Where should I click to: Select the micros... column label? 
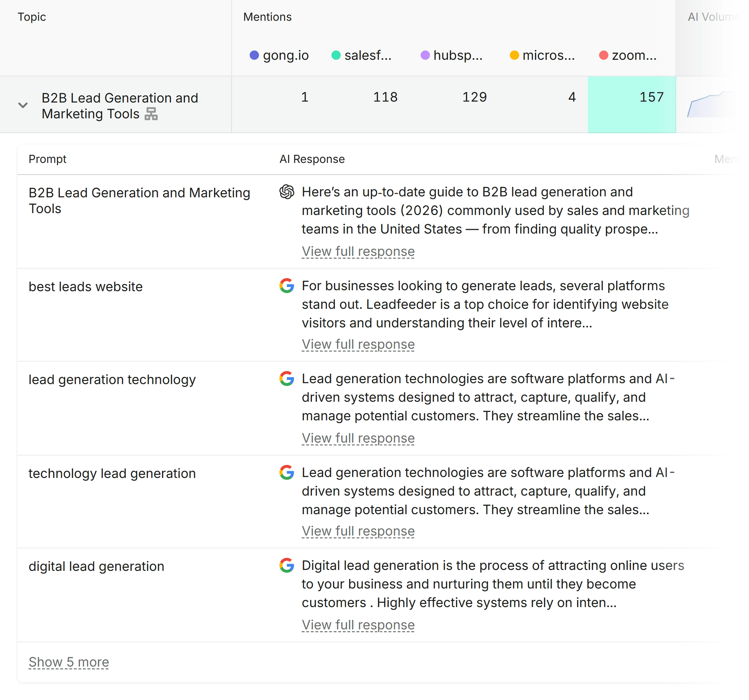tap(549, 55)
